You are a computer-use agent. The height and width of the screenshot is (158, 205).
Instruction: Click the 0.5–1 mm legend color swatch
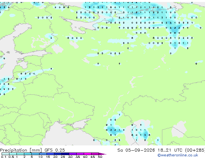point(13,154)
